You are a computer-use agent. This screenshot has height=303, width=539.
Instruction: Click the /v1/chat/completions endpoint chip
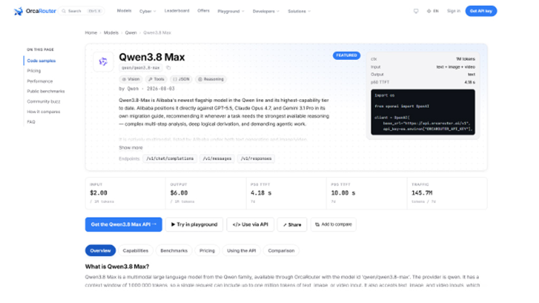point(170,159)
